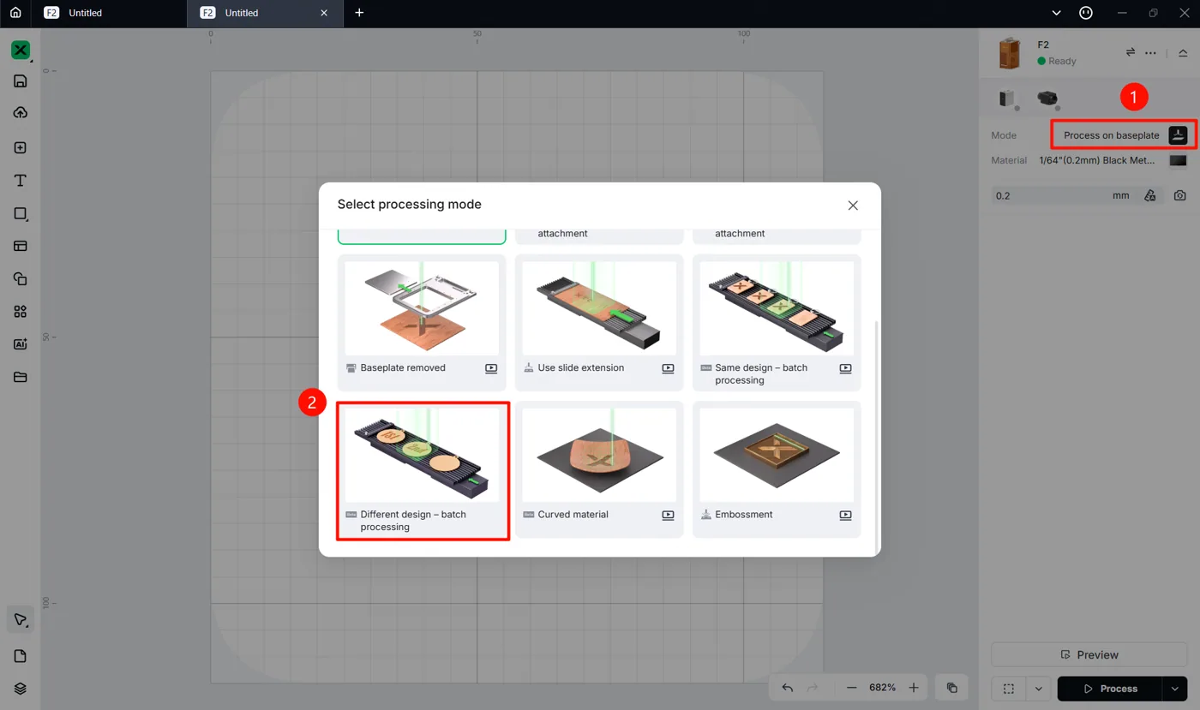Expand the framing options dropdown arrow
This screenshot has width=1200, height=710.
pos(1038,689)
